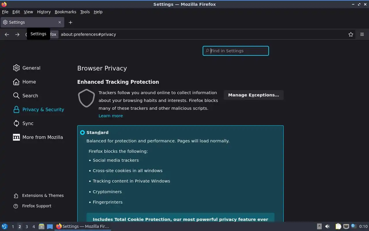Screen dimensions: 369x231
Task: Click 'Cross-site cookies in all windows' text
Action: pyautogui.click(x=127, y=171)
